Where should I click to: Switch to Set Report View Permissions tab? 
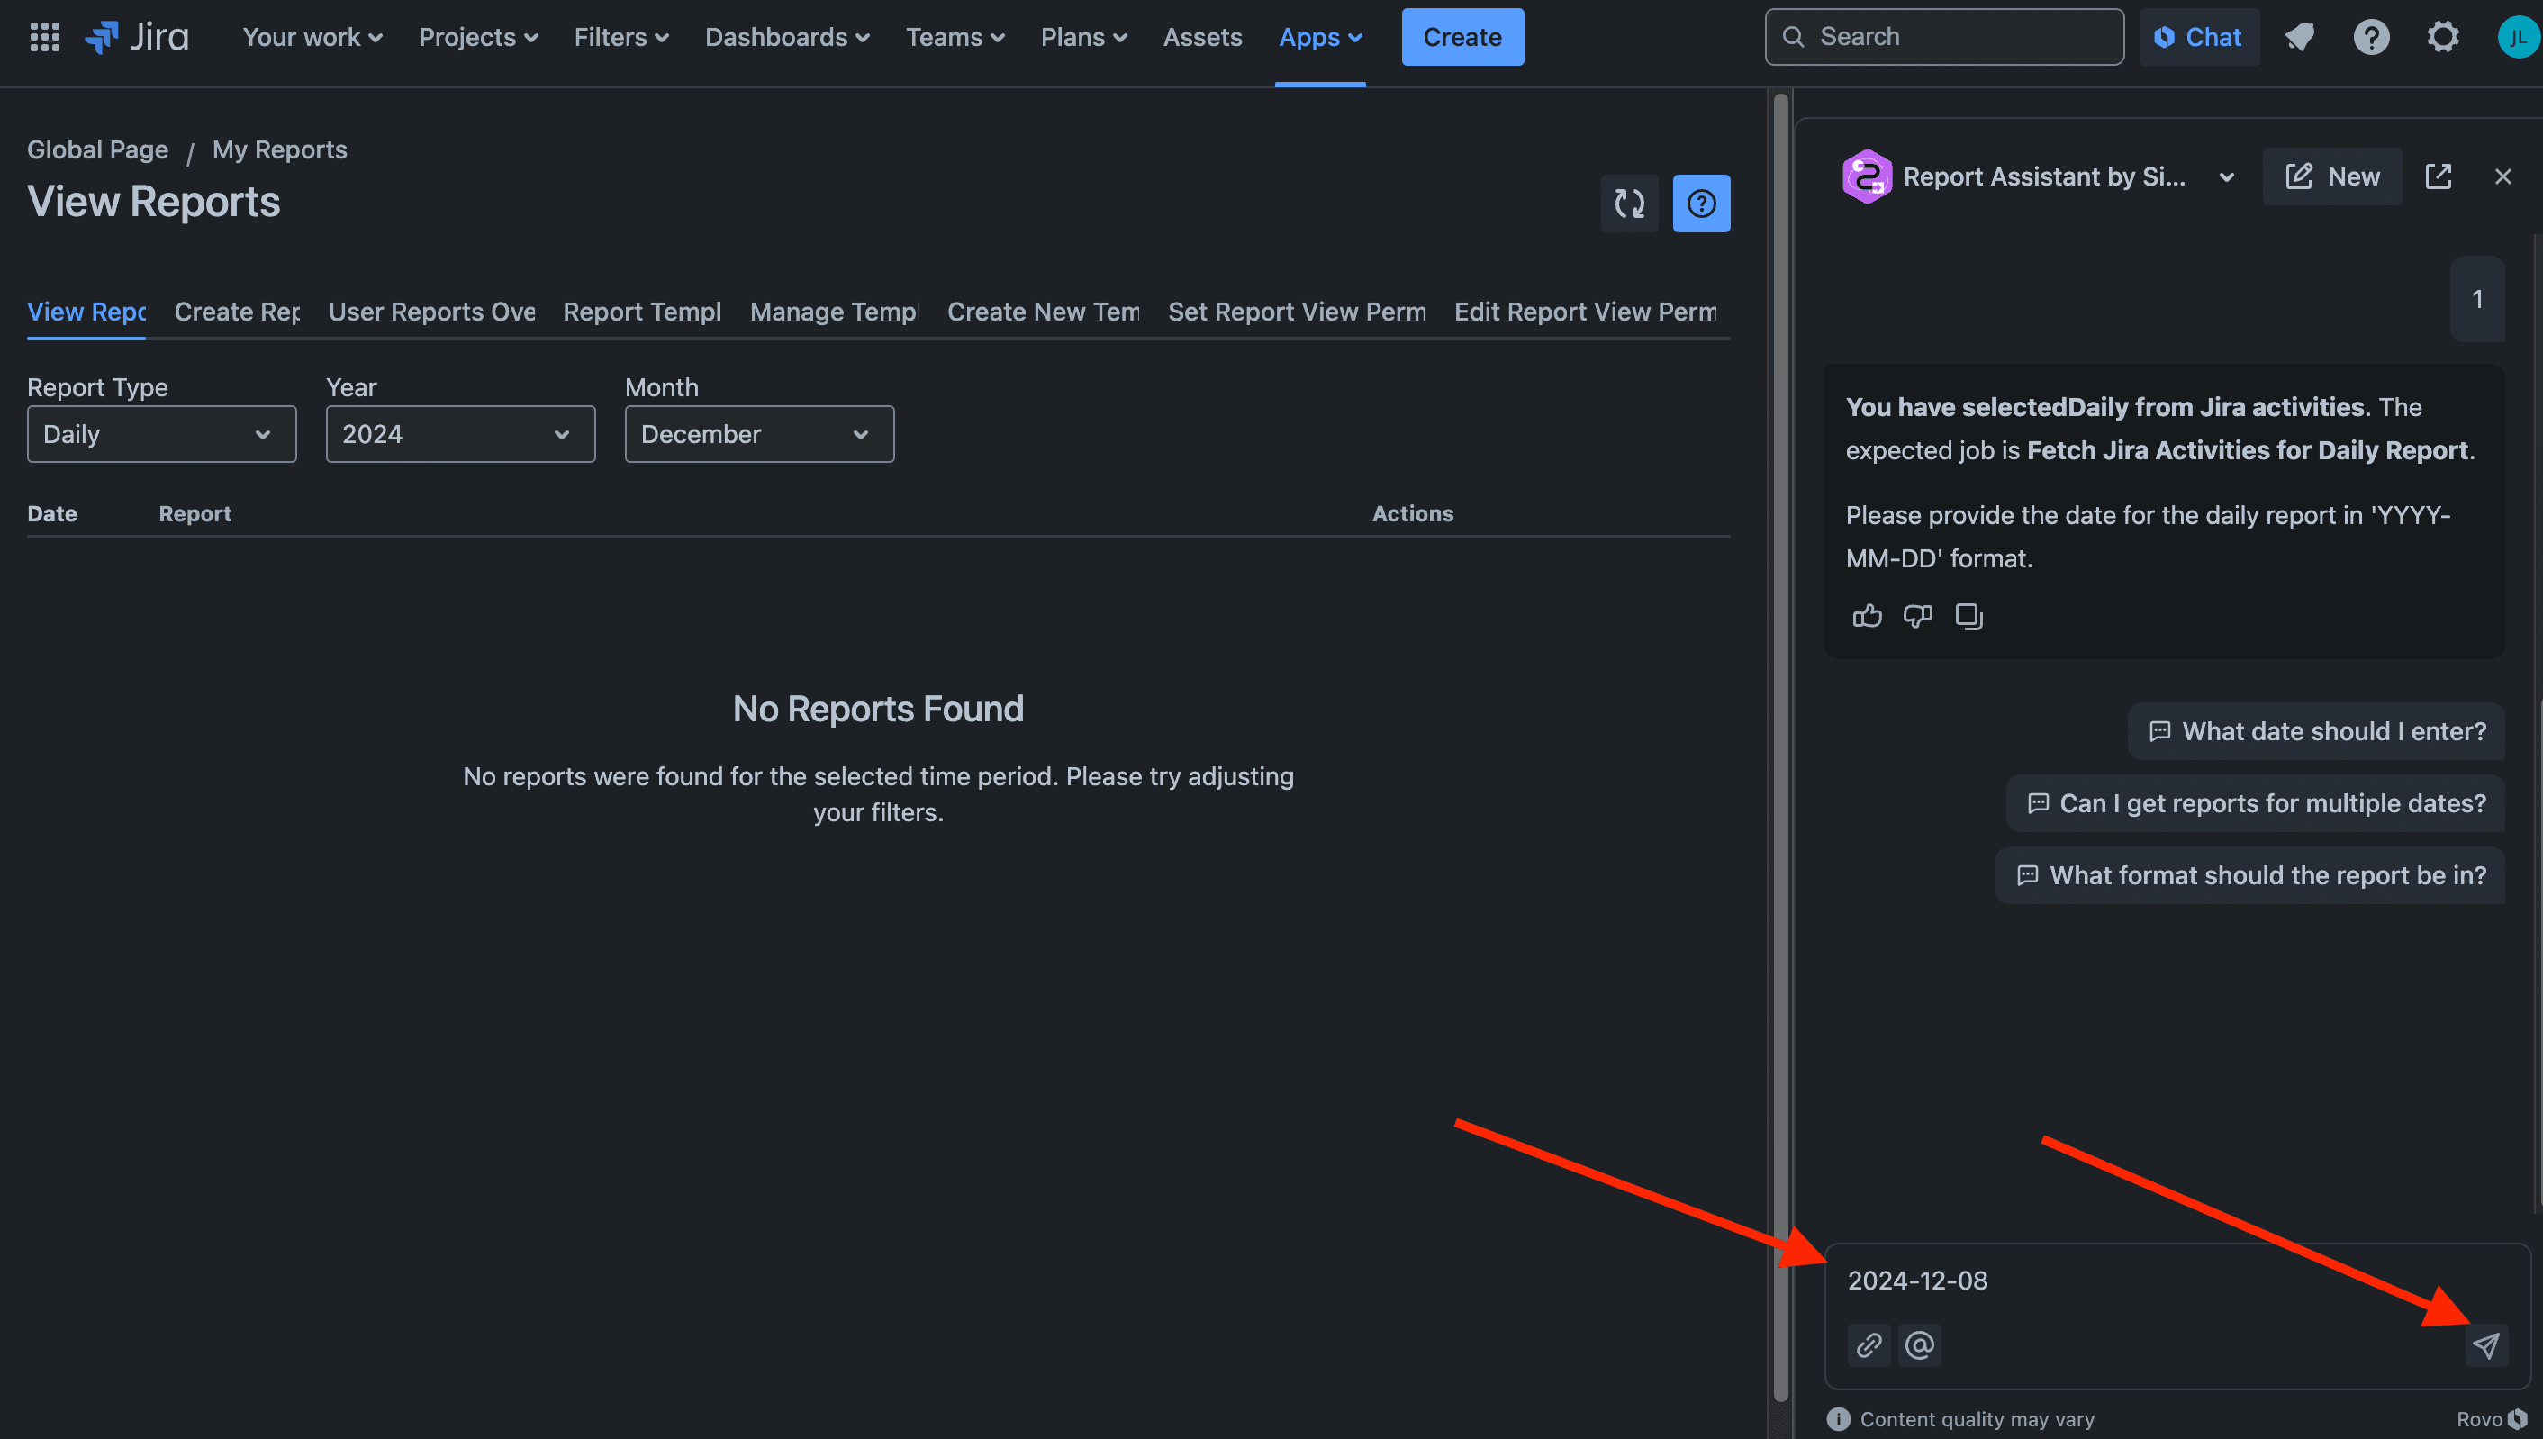1297,312
